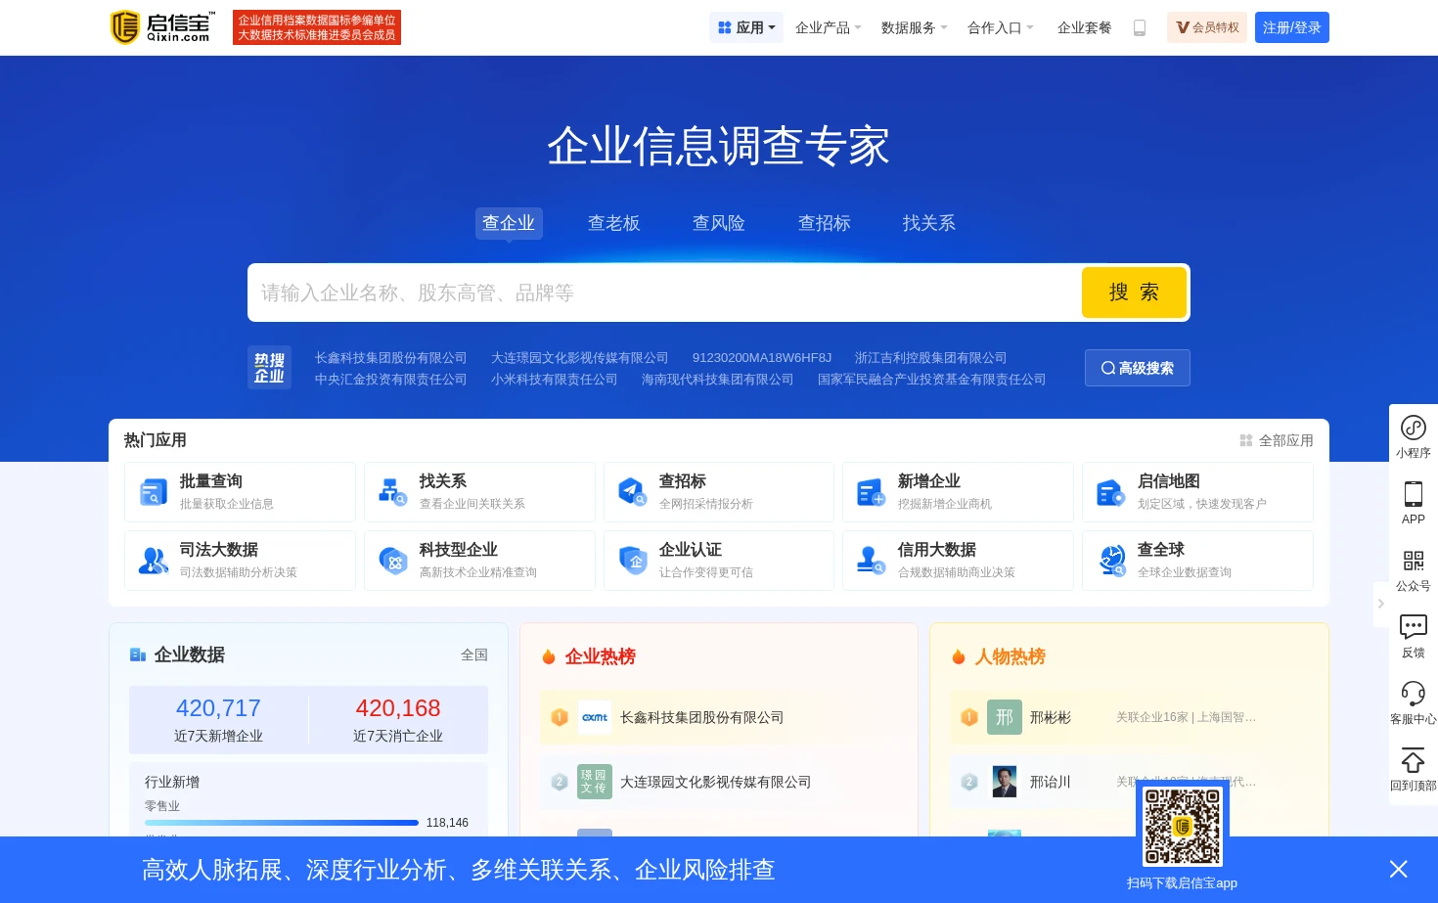Viewport: 1438px width, 903px height.
Task: Click the 长鑫科技 company logo
Action: point(595,717)
